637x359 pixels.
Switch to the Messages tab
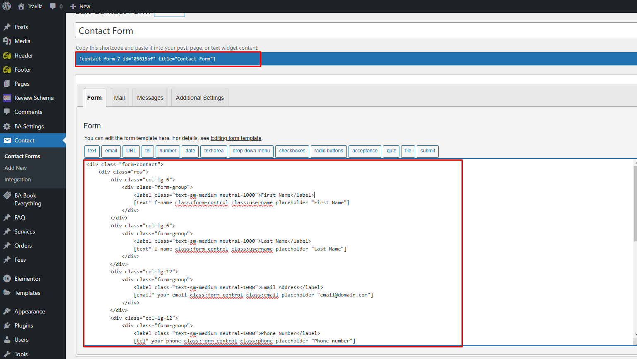click(x=150, y=98)
